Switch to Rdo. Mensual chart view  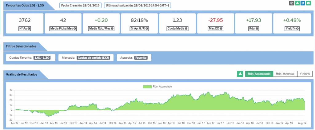click(x=285, y=74)
